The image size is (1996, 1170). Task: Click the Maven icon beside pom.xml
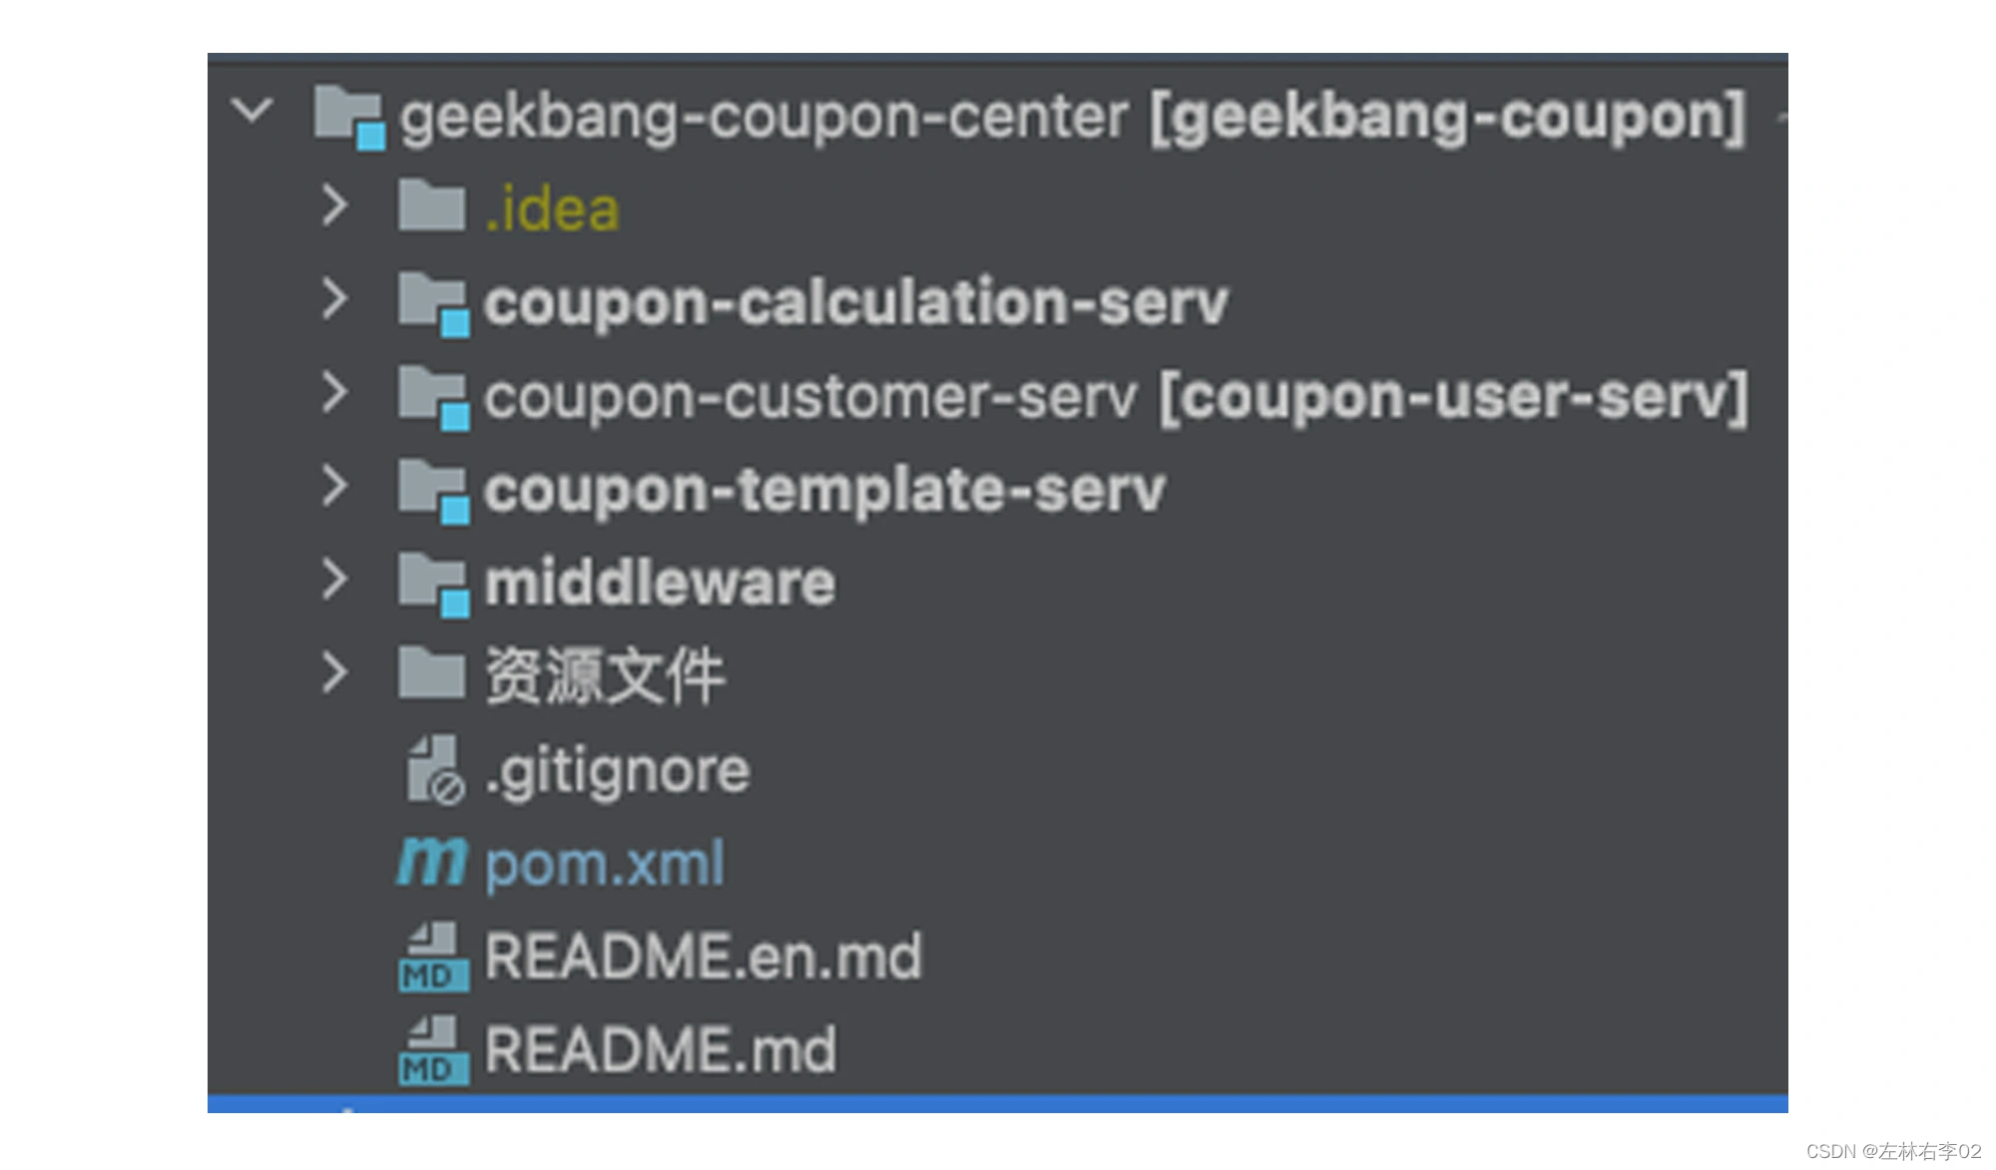pyautogui.click(x=431, y=862)
